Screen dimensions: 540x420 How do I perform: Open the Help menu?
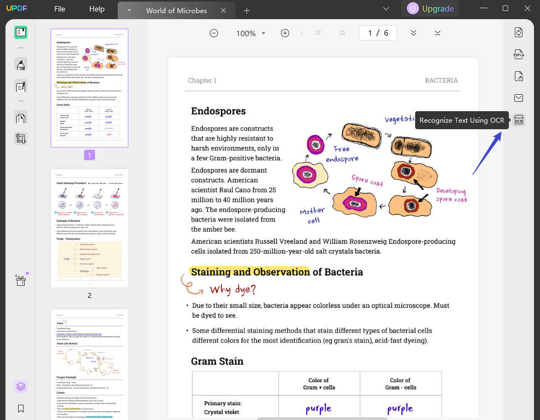tap(97, 9)
